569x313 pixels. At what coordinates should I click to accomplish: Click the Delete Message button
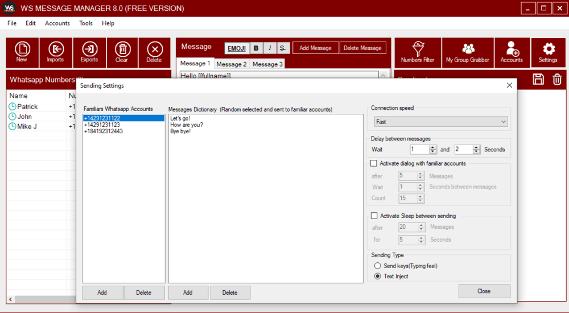(x=362, y=48)
